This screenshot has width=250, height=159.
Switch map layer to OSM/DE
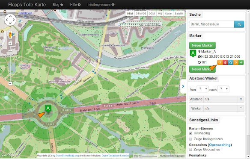(141, 14)
